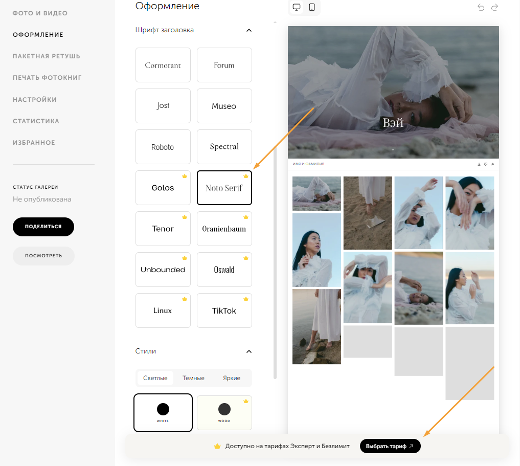Pick the Jost heading font
This screenshot has width=520, height=466.
pos(163,106)
